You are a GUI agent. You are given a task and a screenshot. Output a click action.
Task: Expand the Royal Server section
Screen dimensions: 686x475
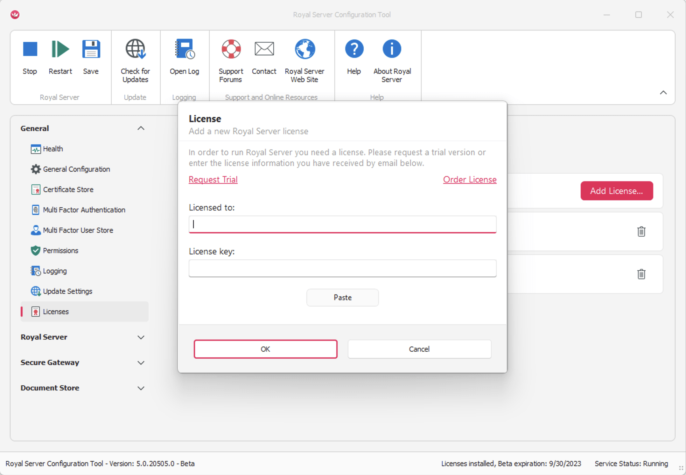tap(141, 337)
